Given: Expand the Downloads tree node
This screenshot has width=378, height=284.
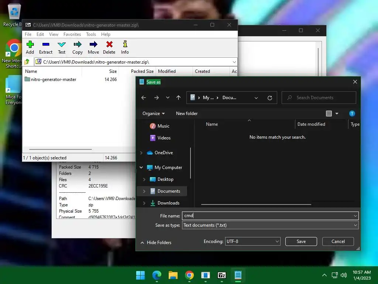Looking at the screenshot, I should [x=144, y=203].
